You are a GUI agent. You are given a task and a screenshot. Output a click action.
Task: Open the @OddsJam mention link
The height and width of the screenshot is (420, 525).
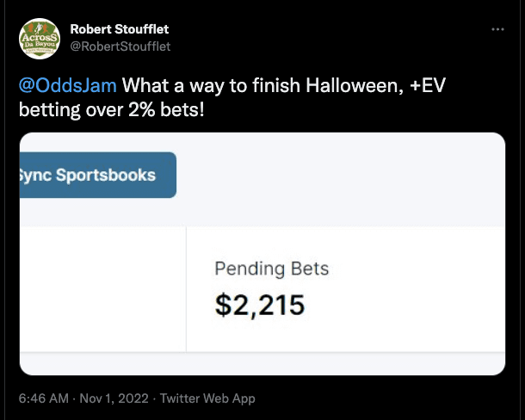68,85
